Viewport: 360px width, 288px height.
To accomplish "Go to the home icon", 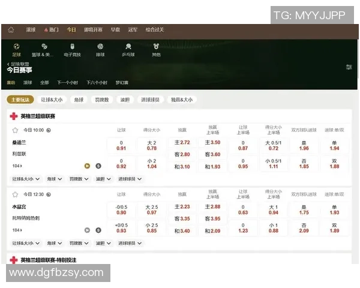I will [x=11, y=29].
